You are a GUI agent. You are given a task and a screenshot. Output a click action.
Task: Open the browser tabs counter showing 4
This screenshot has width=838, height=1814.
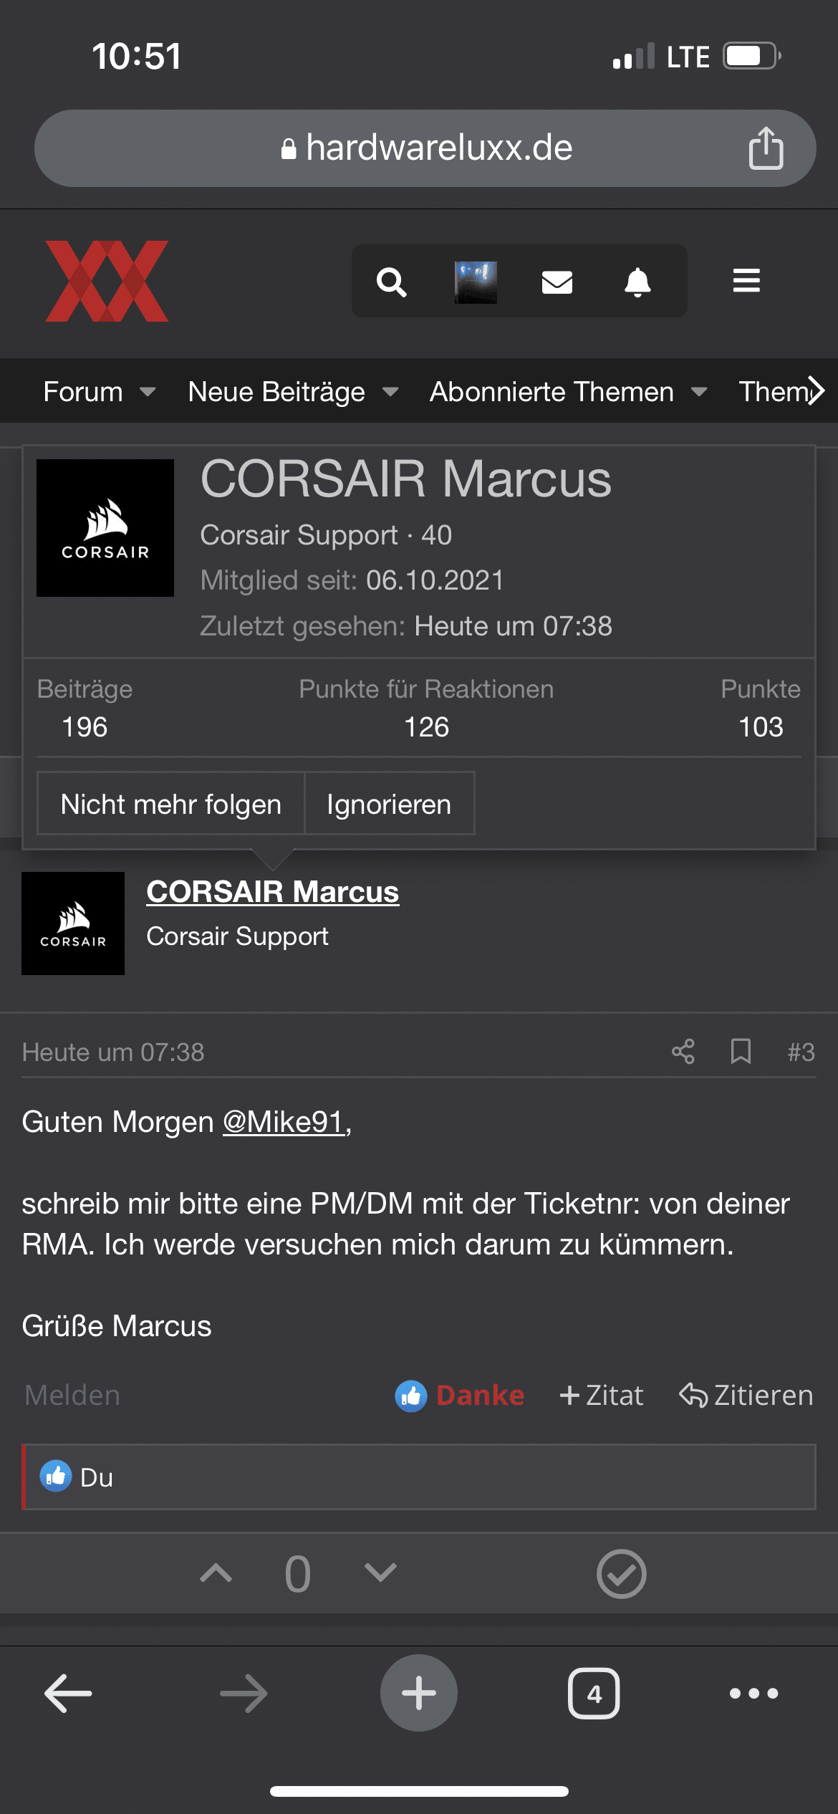(594, 1694)
